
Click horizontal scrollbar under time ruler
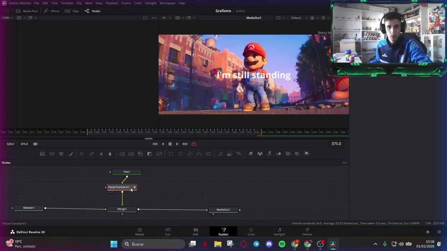pos(148,138)
